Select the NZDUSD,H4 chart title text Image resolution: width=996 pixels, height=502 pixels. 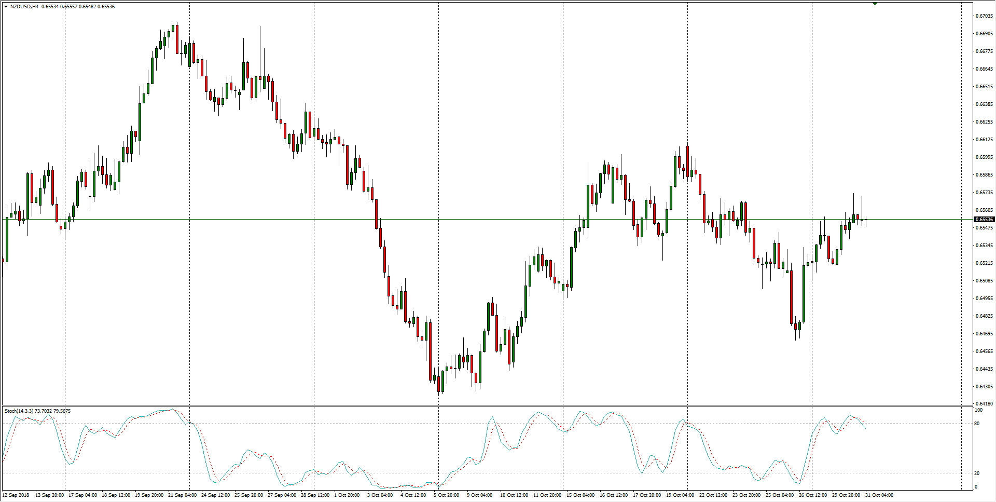tap(24, 7)
